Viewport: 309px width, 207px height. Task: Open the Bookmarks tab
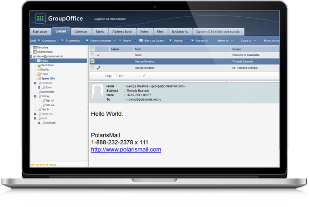pos(180,32)
